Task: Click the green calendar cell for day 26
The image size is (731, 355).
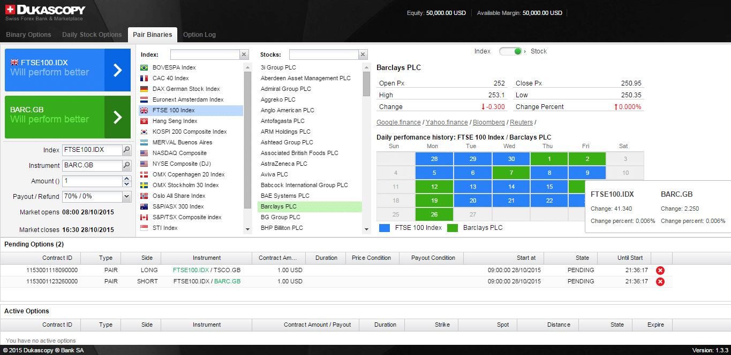Action: 434,214
